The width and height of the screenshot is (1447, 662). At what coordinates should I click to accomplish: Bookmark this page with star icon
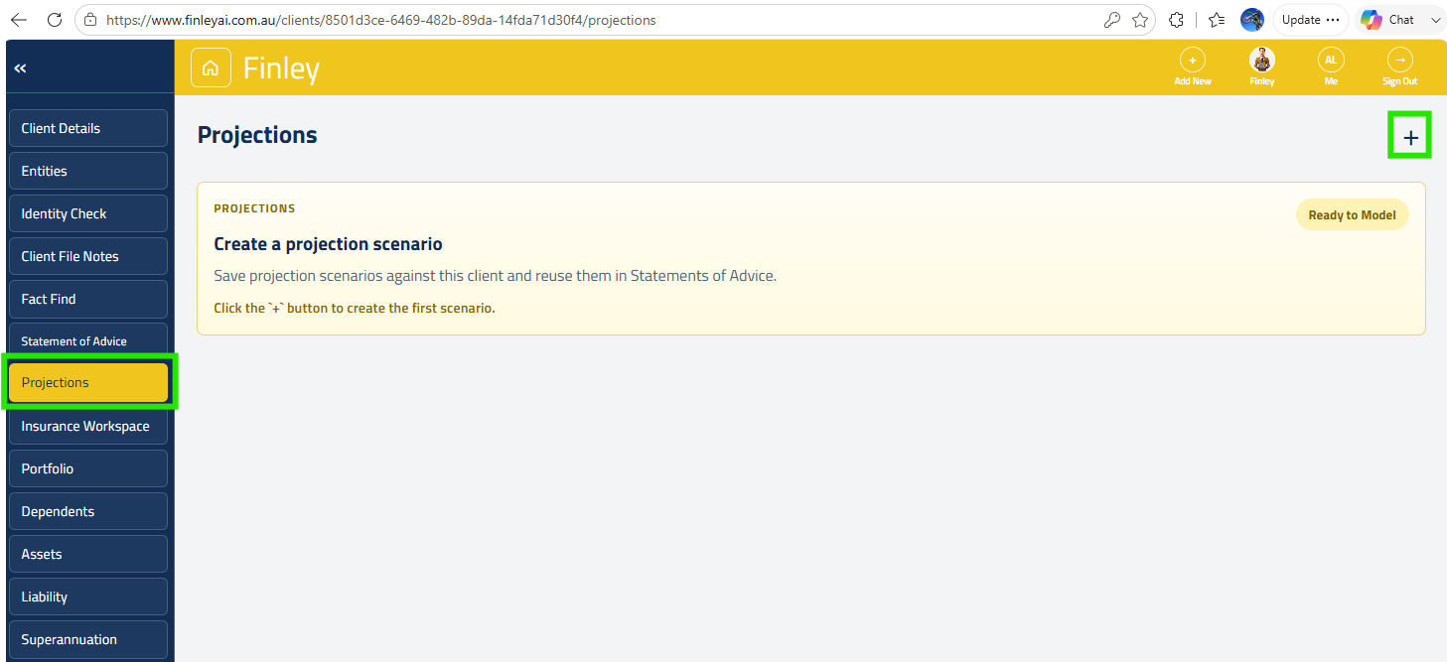pyautogui.click(x=1140, y=20)
